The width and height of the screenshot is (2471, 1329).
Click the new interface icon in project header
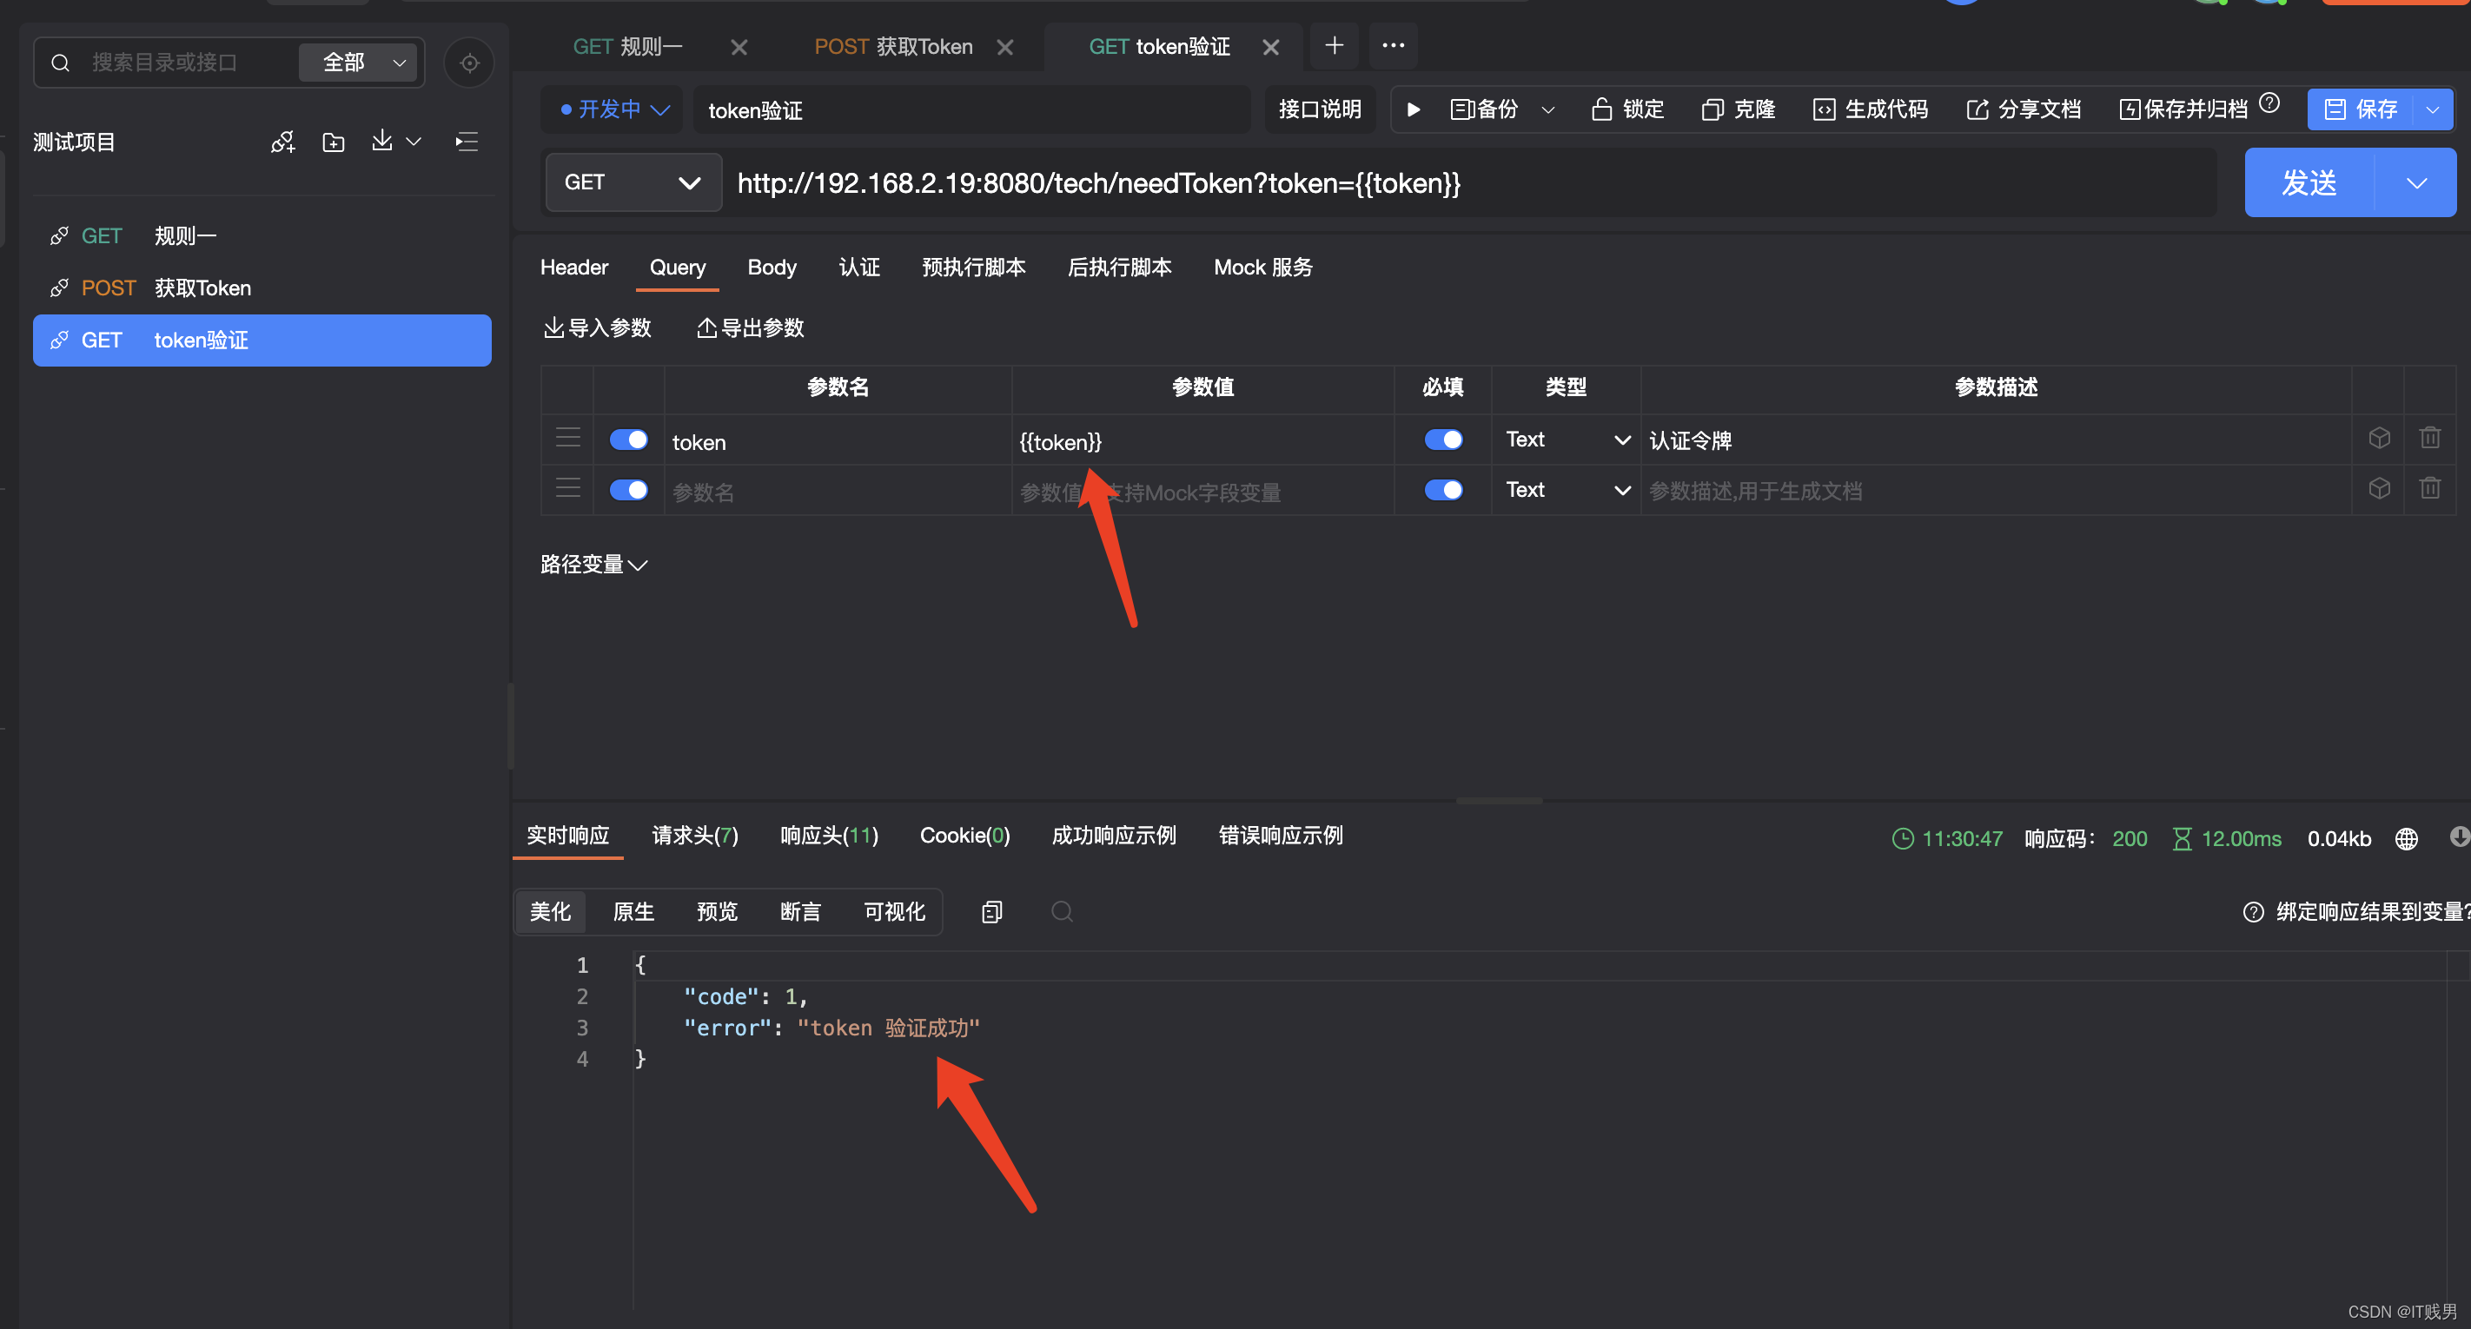coord(282,142)
